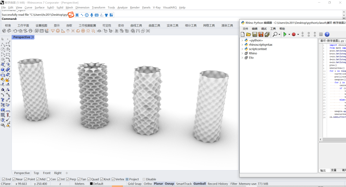Run the Python script with green play button
Viewport: 346px width, 187px height.
pos(285,34)
